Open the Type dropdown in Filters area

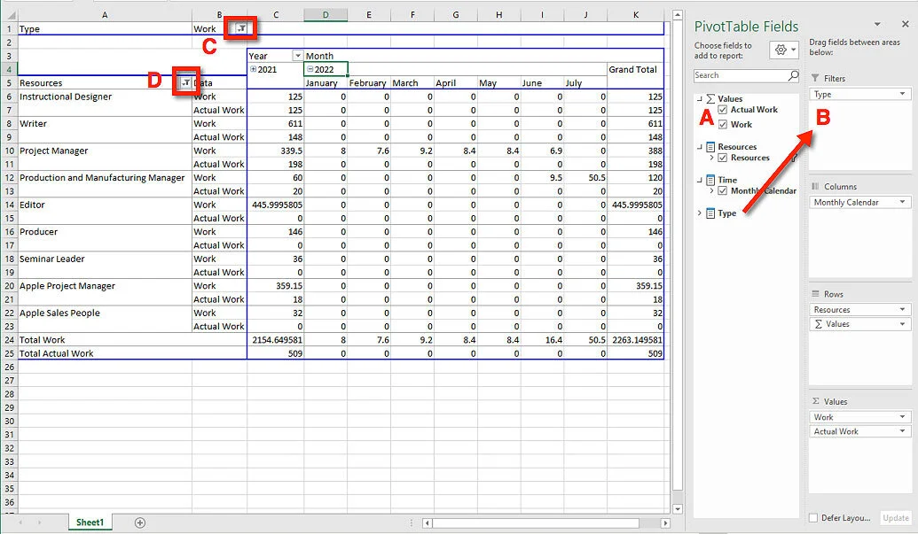coord(902,94)
